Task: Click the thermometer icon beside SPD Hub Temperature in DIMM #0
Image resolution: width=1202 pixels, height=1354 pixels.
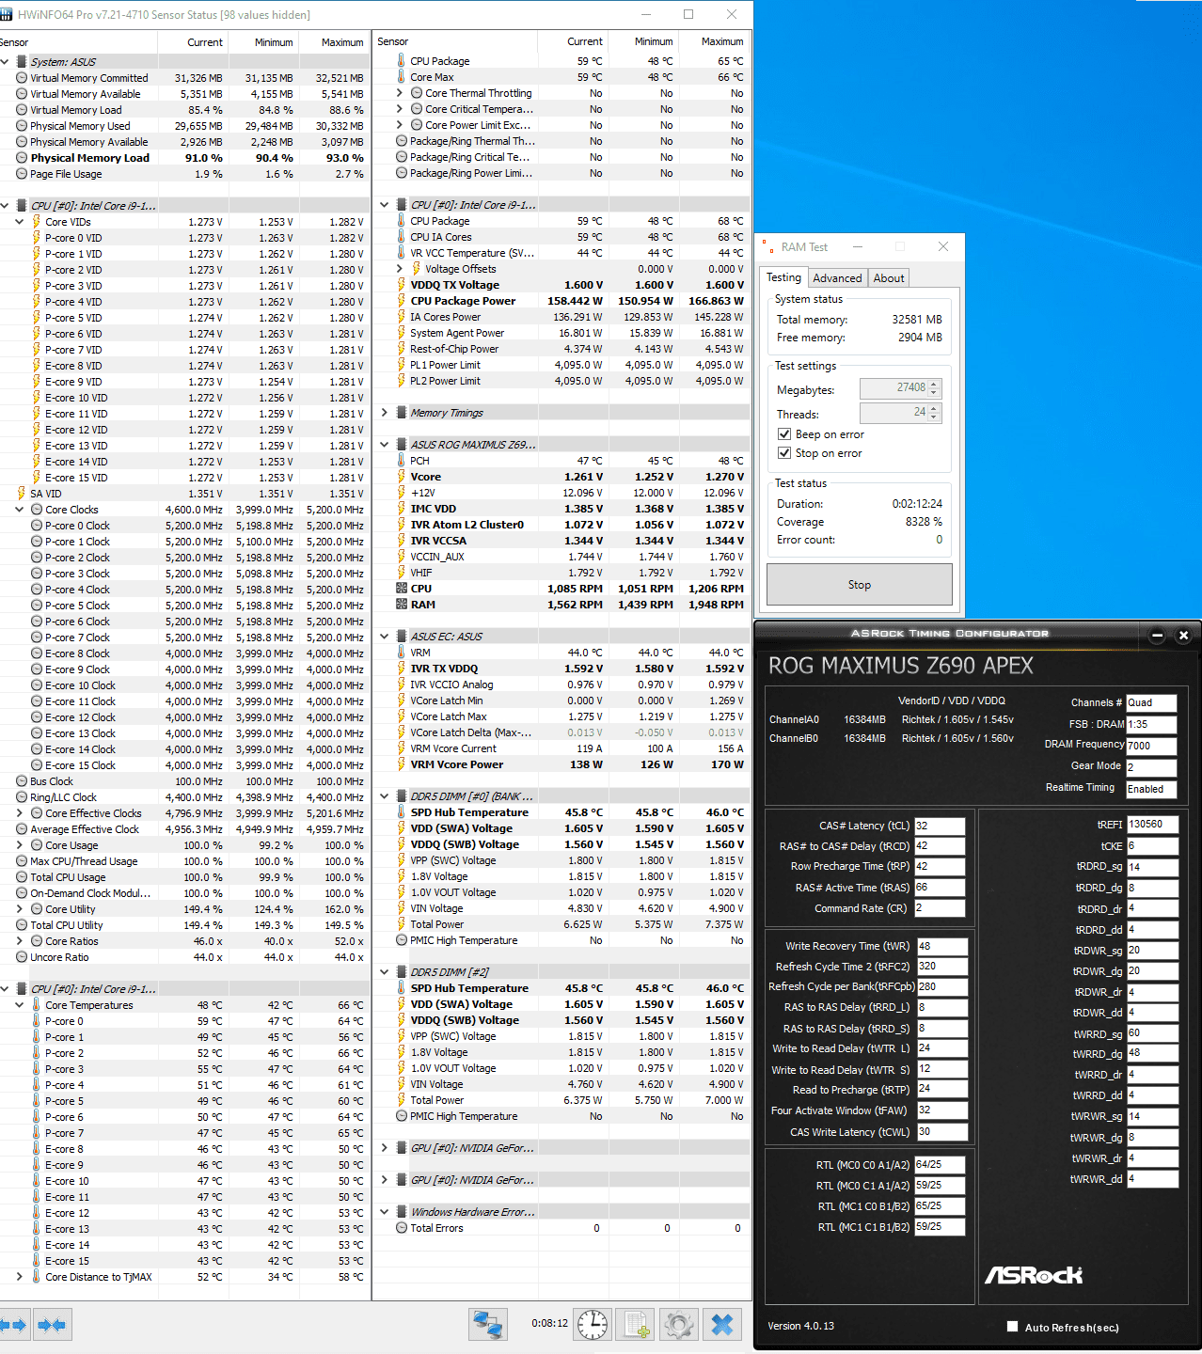Action: (402, 812)
